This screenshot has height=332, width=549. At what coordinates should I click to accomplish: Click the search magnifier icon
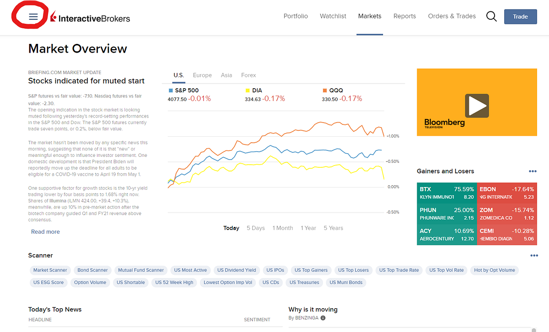(491, 16)
